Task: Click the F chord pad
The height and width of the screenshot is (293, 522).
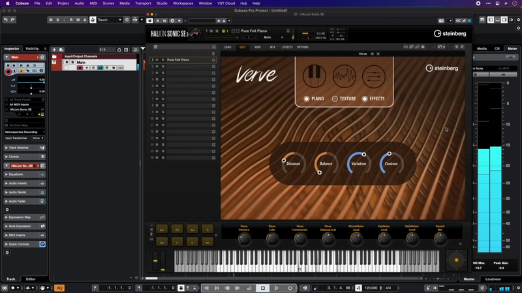Action: [177, 242]
